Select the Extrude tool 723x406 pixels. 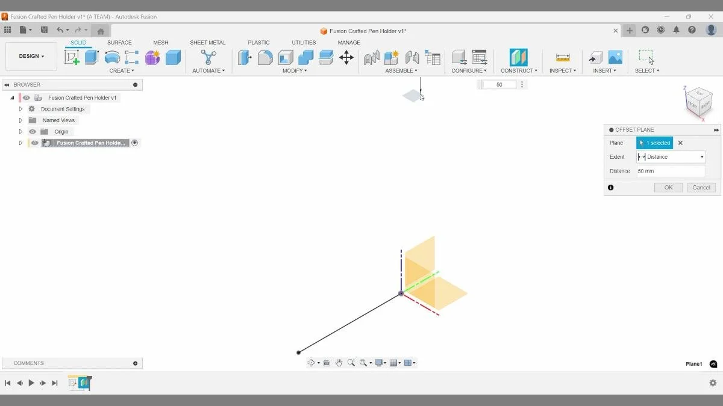click(92, 56)
